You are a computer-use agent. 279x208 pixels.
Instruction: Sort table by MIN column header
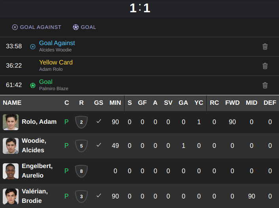(115, 103)
